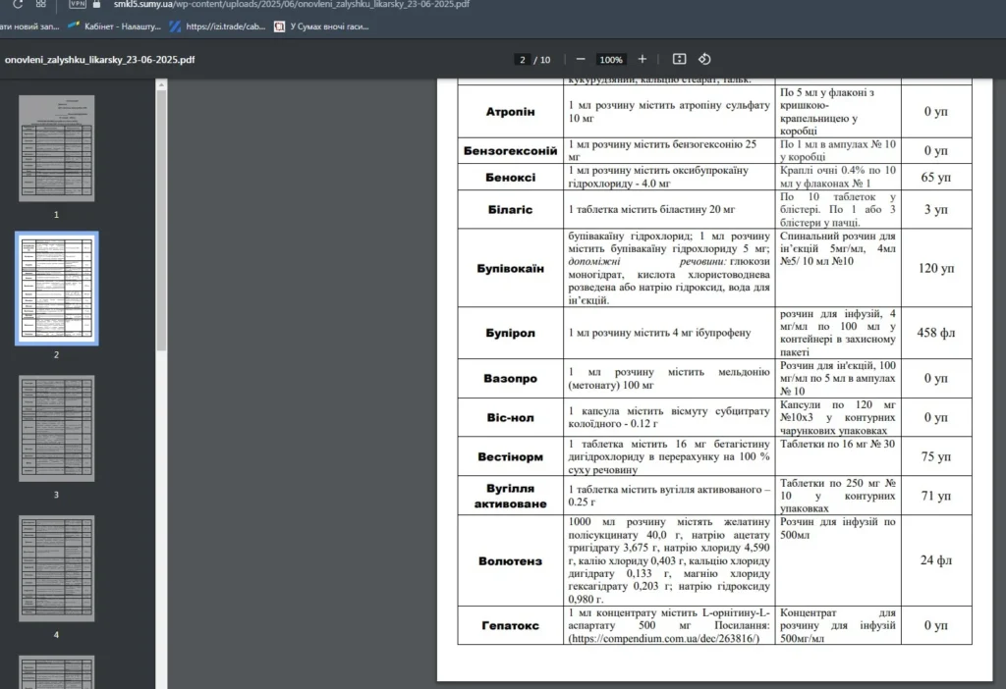Open the 'новий зап...' bookmark
The width and height of the screenshot is (1006, 689).
click(x=29, y=26)
